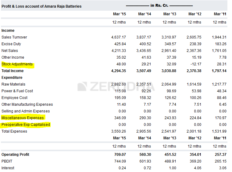
Task: Click the 'Interest' row label
Action: (8, 168)
